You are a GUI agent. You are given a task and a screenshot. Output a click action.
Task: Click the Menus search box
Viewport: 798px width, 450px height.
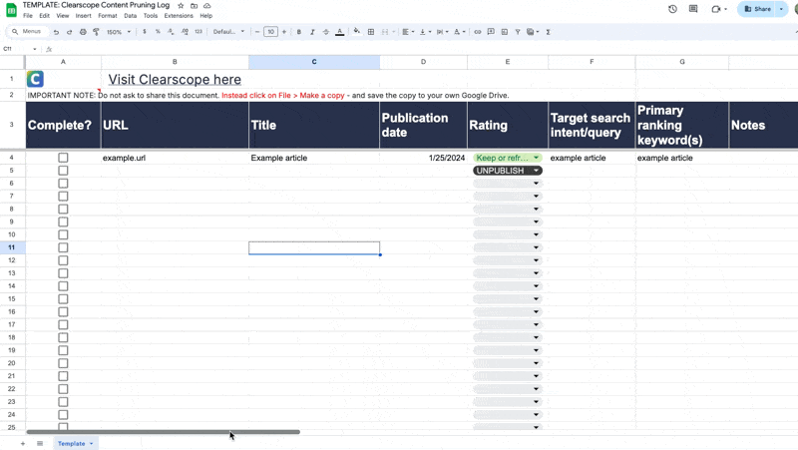tap(28, 32)
